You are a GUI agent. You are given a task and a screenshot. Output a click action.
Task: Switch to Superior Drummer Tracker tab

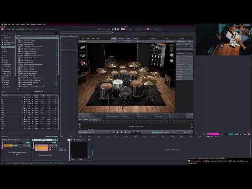click(x=135, y=39)
